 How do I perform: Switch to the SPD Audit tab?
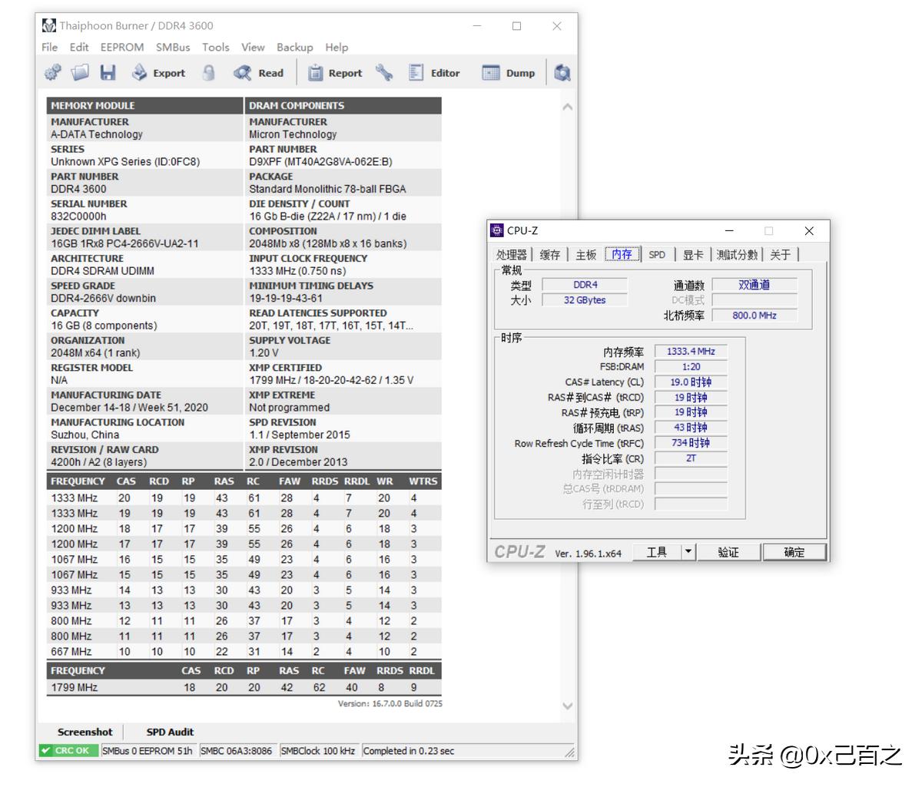pyautogui.click(x=170, y=732)
